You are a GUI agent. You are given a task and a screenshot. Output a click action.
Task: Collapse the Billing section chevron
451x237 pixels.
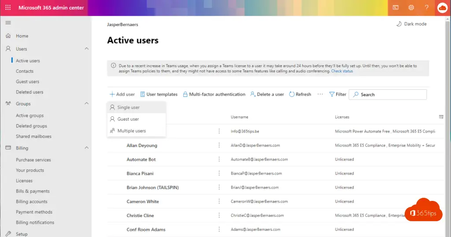87,148
